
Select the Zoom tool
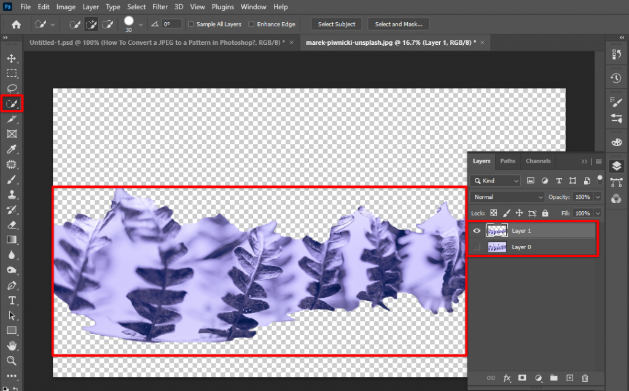point(11,361)
